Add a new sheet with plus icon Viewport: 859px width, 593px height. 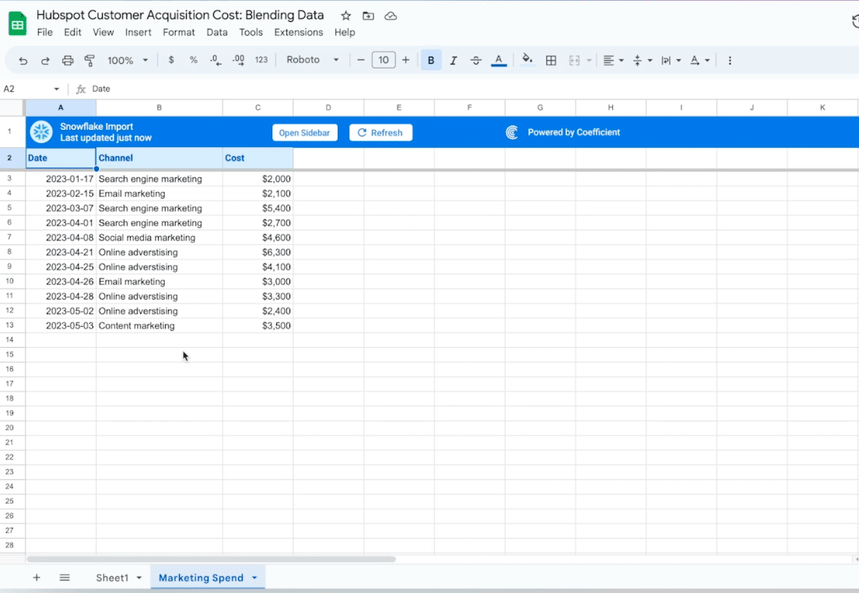[x=37, y=577]
